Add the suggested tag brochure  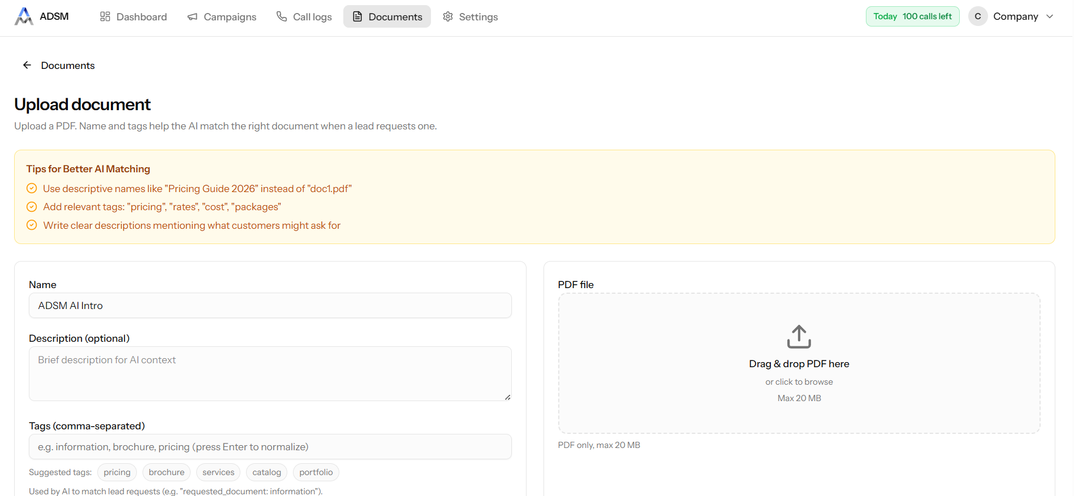point(166,472)
